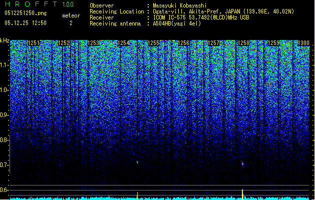Click the 'Receiving antenna' field label
Image resolution: width=315 pixels, height=200 pixels.
pos(115,23)
